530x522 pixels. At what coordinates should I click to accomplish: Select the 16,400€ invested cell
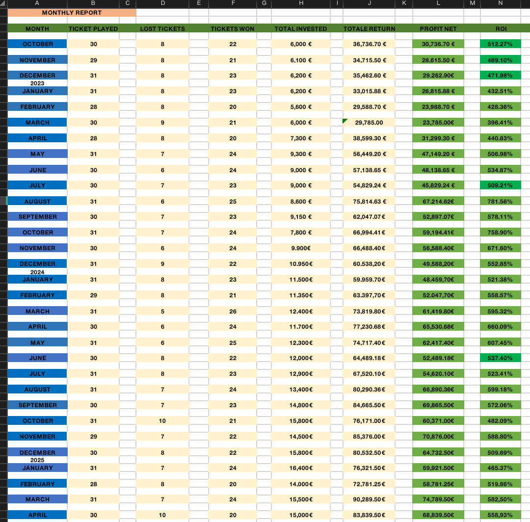pyautogui.click(x=301, y=468)
